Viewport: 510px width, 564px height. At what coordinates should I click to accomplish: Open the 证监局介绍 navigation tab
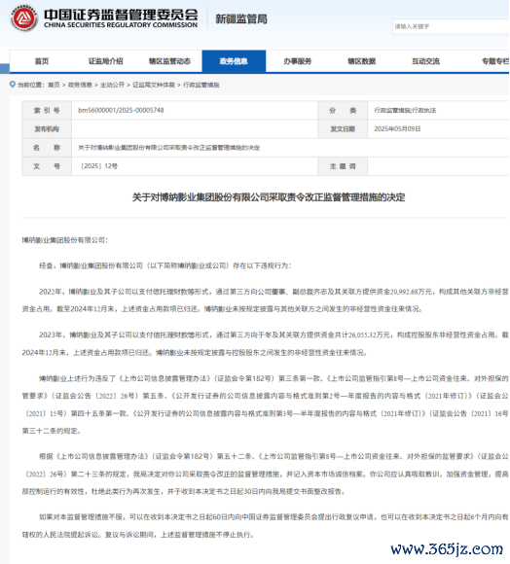(106, 61)
